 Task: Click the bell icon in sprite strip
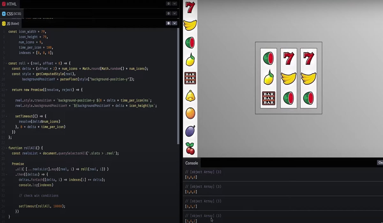[x=190, y=96]
